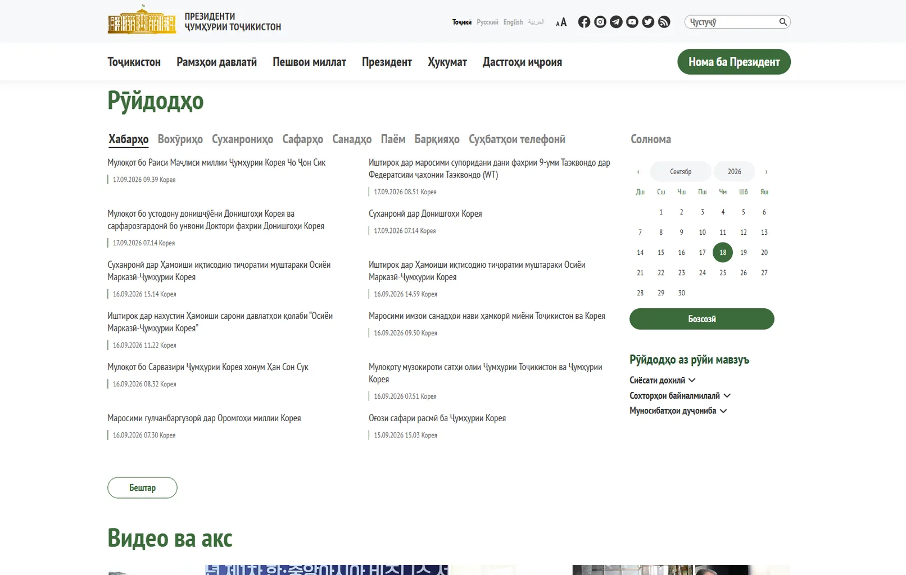Click the Нома ба Президент button
Screen dimensions: 906x575
click(734, 62)
